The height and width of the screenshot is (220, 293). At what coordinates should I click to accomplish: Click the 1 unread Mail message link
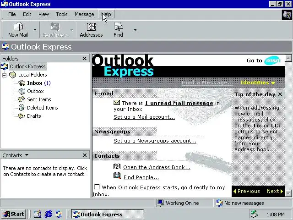[179, 103]
